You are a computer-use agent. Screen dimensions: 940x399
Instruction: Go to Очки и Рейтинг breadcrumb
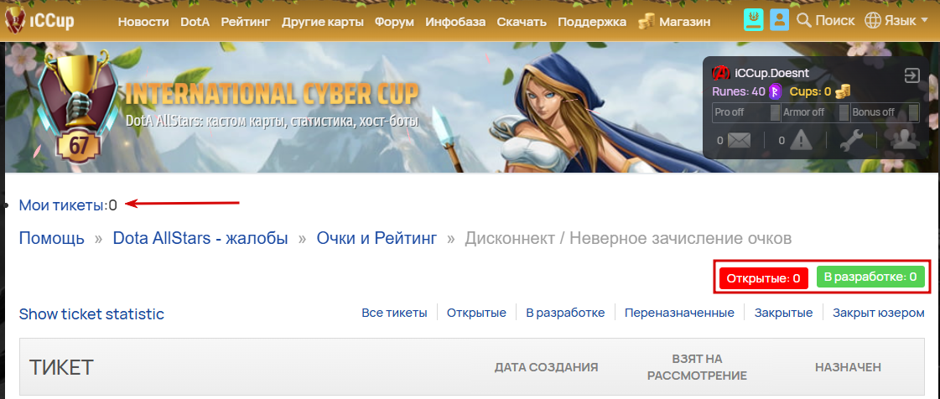coord(377,238)
